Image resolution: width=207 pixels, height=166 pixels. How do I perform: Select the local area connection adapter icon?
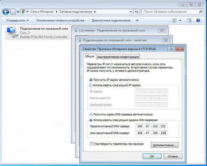(x=12, y=32)
